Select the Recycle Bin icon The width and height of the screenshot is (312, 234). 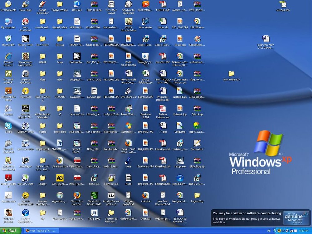(x=8, y=39)
